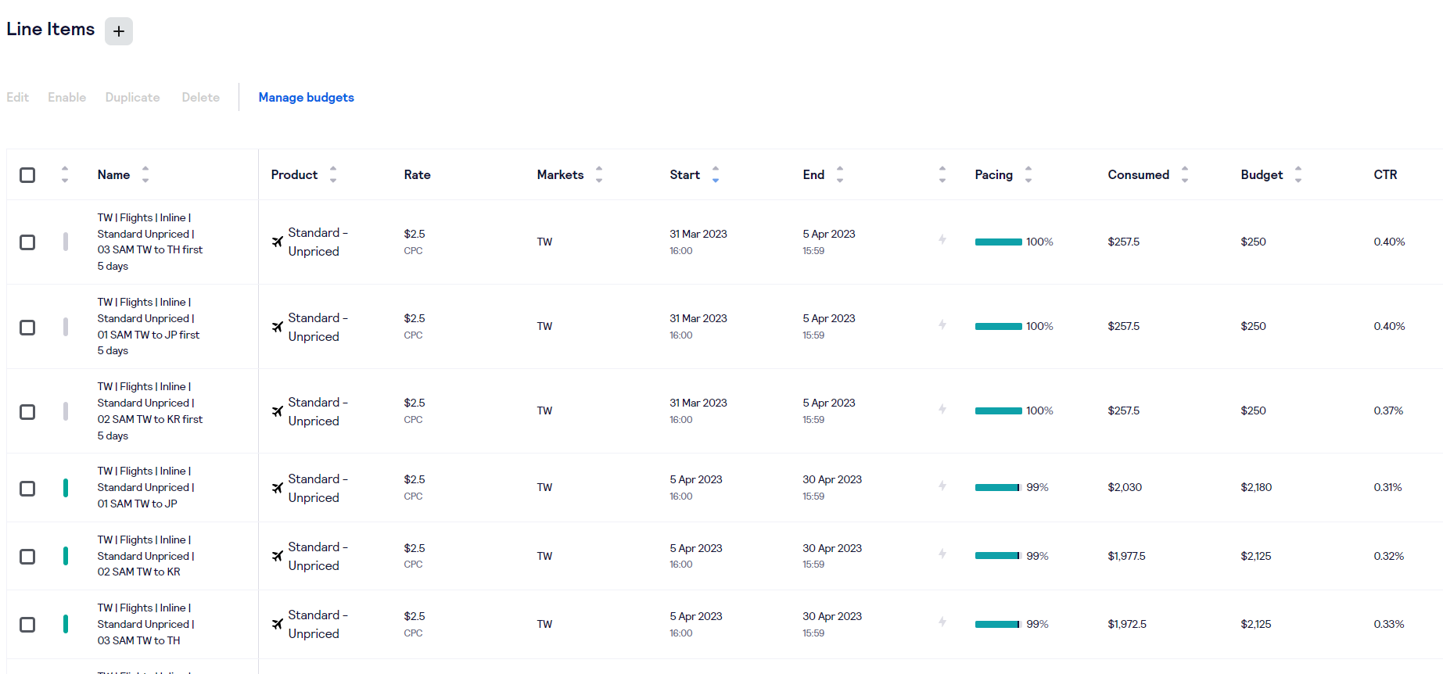The height and width of the screenshot is (674, 1443).
Task: Sort by the unlabeled column before Pacing
Action: pos(942,174)
